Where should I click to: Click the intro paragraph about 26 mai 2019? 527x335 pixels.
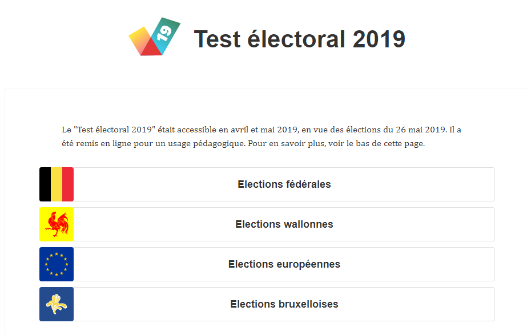[262, 136]
